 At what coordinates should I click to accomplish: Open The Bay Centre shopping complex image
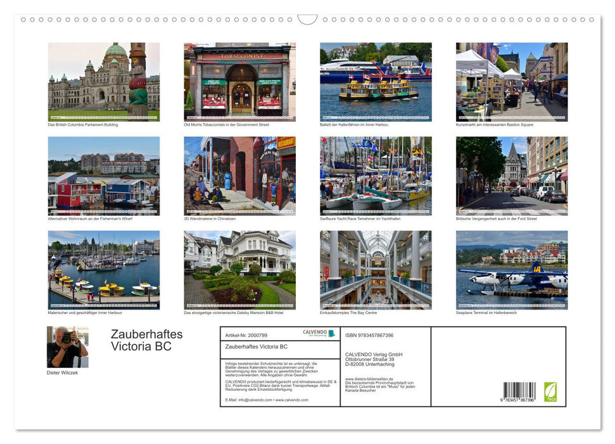click(x=375, y=270)
